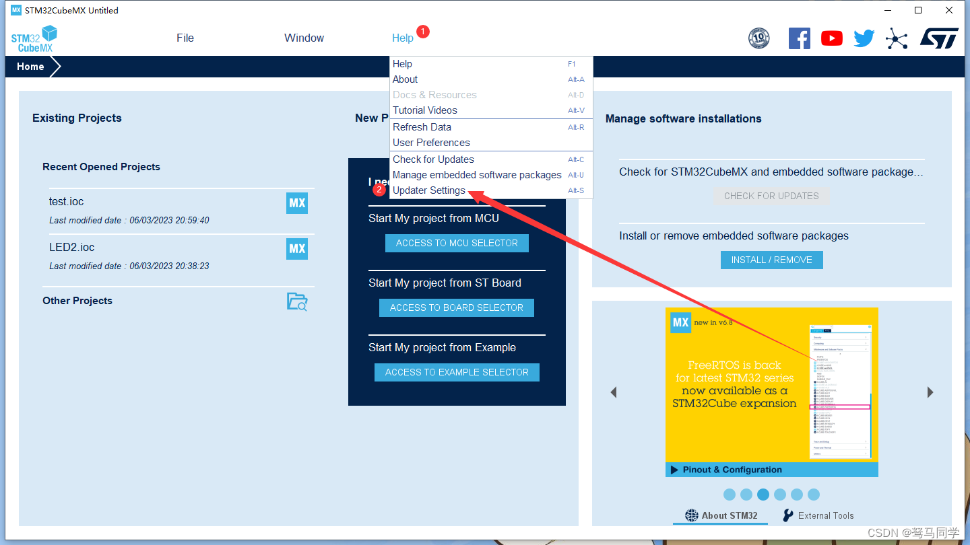Open recent project test.ioc
970x545 pixels.
point(66,201)
